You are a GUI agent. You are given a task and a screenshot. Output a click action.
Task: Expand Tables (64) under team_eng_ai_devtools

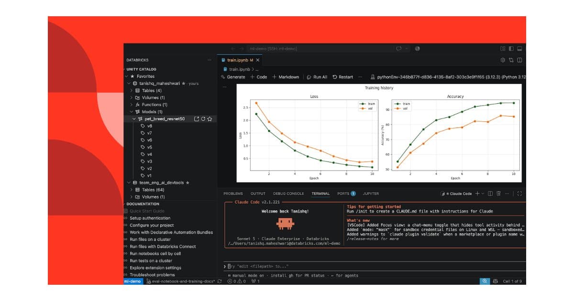point(132,190)
